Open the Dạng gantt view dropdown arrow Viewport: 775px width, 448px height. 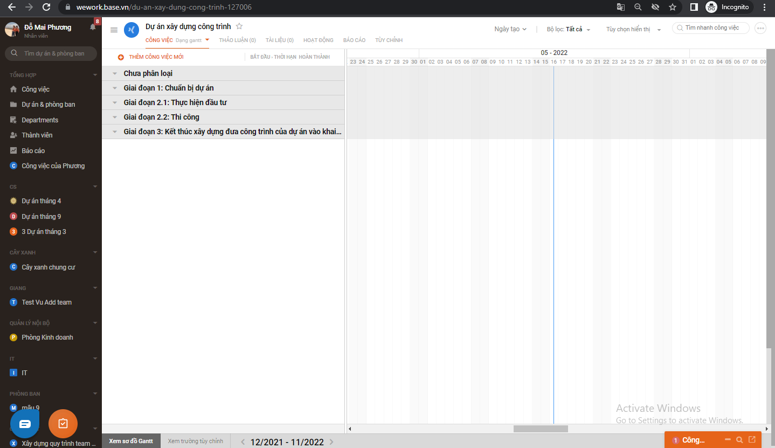207,40
